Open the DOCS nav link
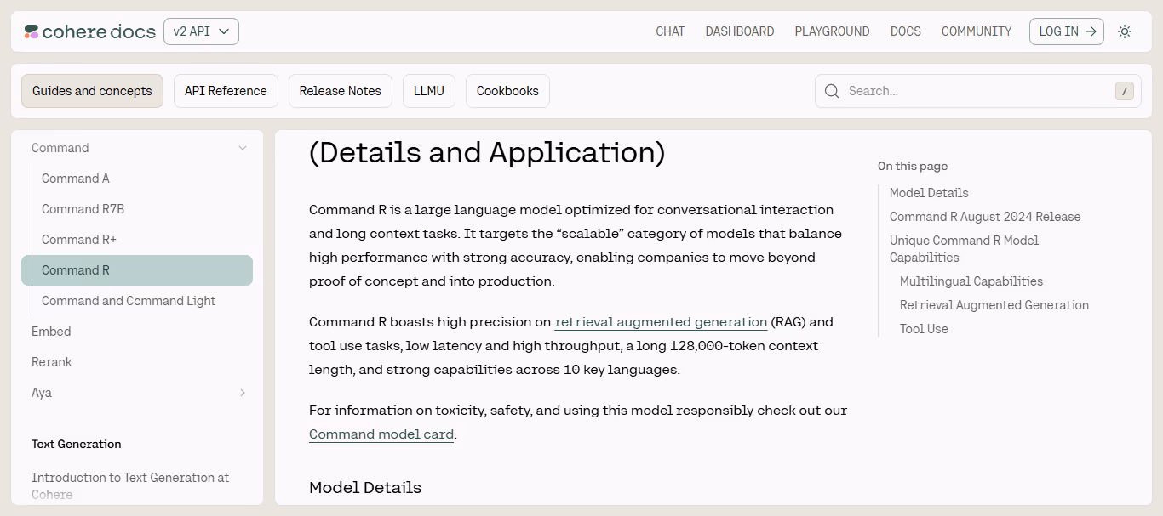Image resolution: width=1163 pixels, height=516 pixels. click(906, 31)
